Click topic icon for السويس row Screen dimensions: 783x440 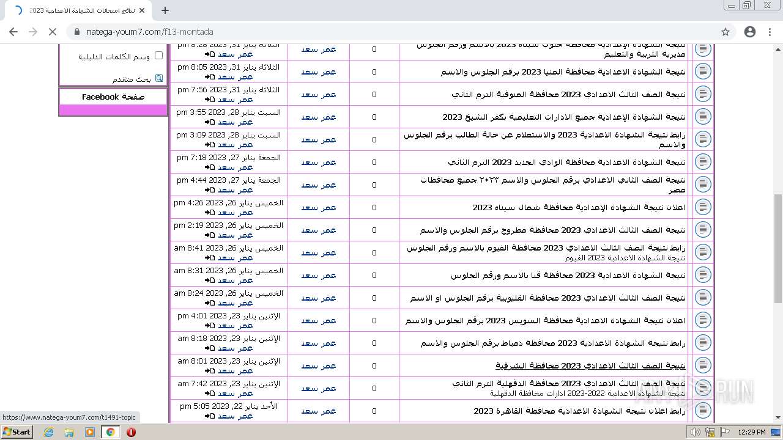[703, 320]
